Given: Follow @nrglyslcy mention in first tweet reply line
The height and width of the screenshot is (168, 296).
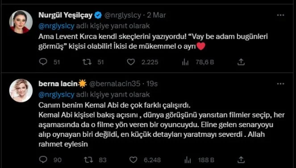Looking at the screenshot, I should click(x=56, y=26).
